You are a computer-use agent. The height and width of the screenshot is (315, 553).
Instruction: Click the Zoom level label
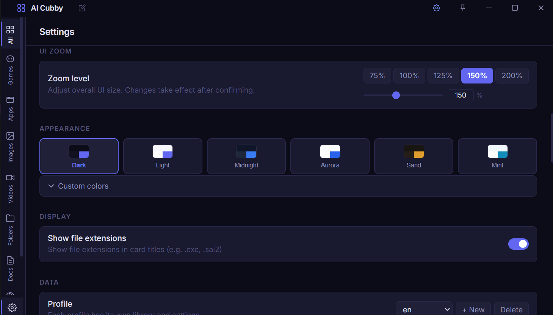click(x=69, y=79)
